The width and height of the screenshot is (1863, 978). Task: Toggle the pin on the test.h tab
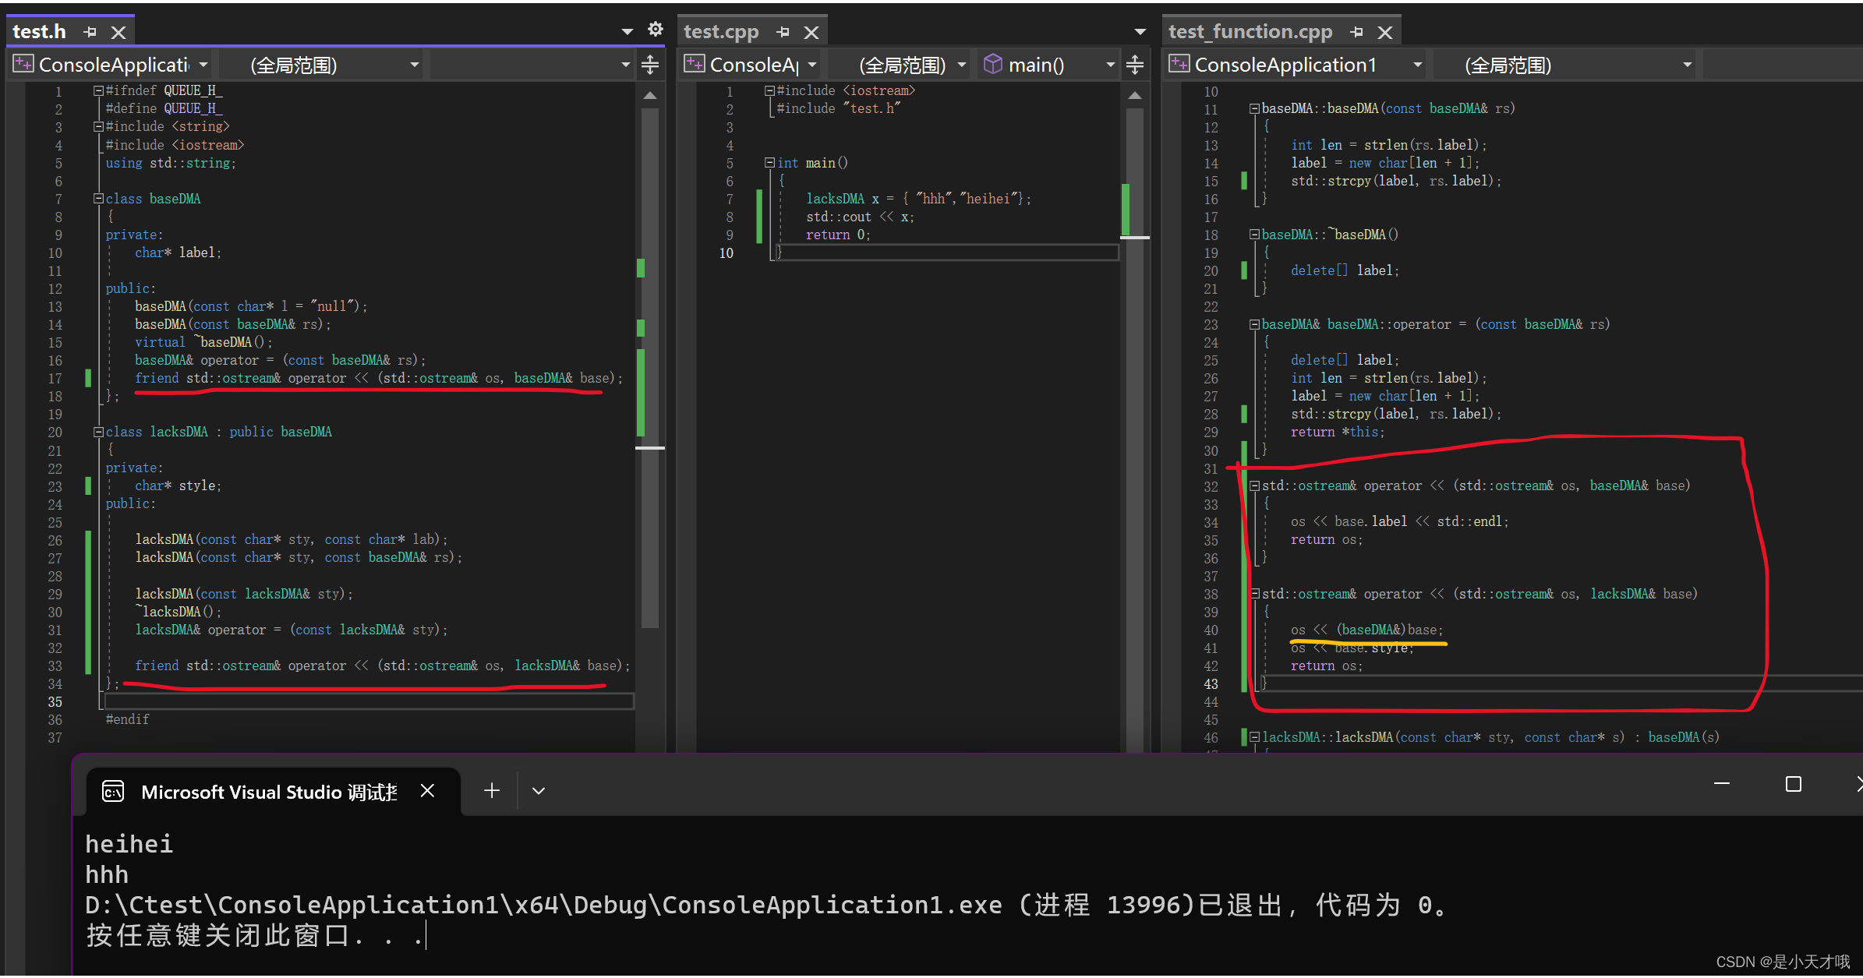click(x=90, y=32)
